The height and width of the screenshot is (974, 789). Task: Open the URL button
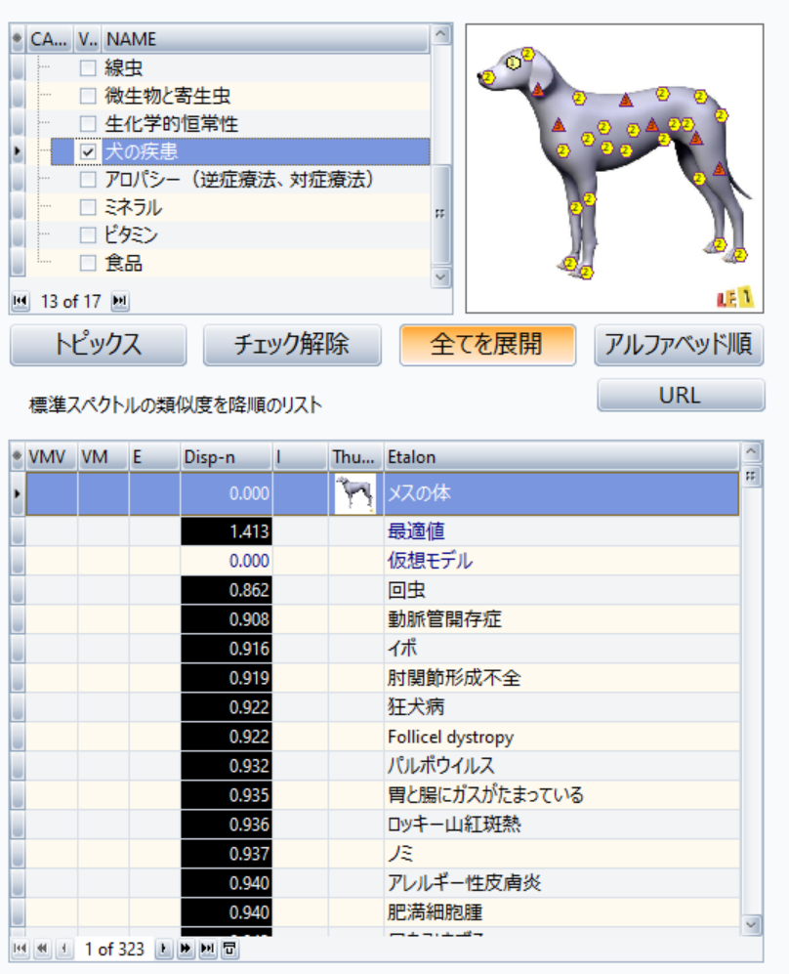tap(681, 396)
